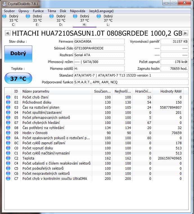
Task: Go to previous disk with left arrow
Action: (8, 33)
